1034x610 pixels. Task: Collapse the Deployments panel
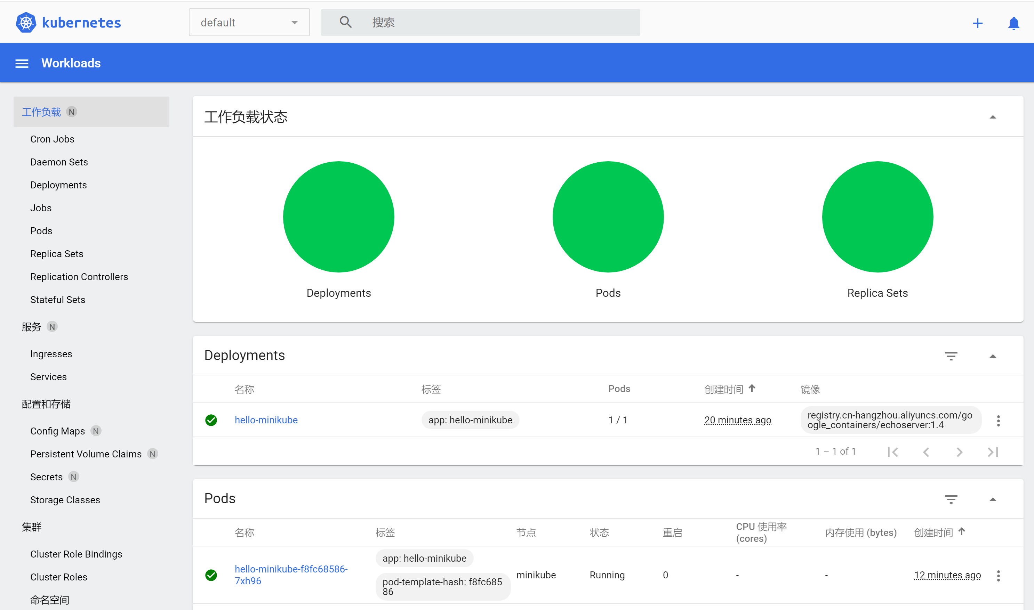pyautogui.click(x=994, y=356)
